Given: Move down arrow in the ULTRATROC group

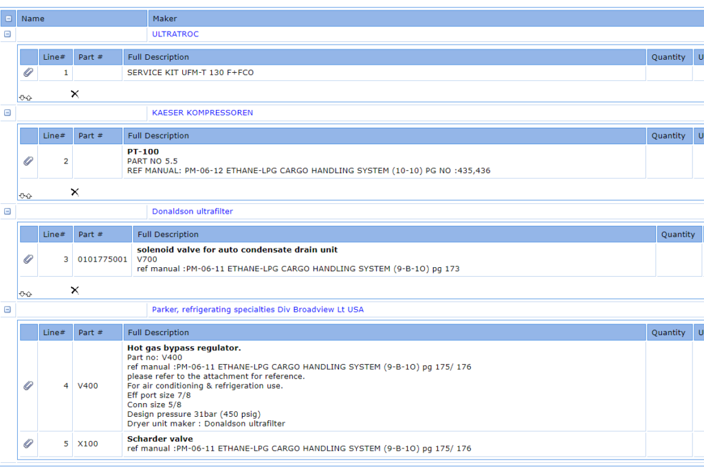Looking at the screenshot, I should (22, 98).
